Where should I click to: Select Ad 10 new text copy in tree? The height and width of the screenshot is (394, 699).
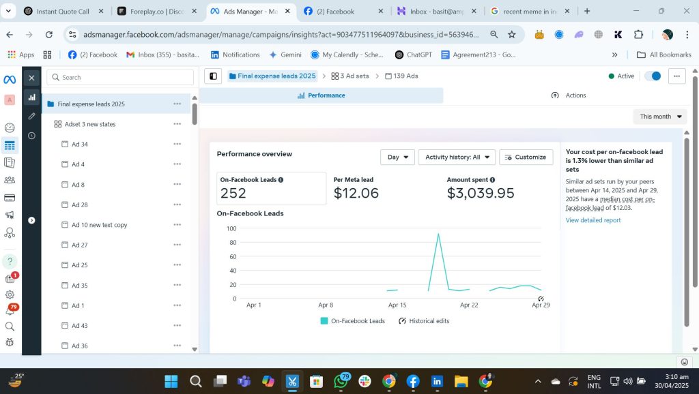tap(99, 225)
